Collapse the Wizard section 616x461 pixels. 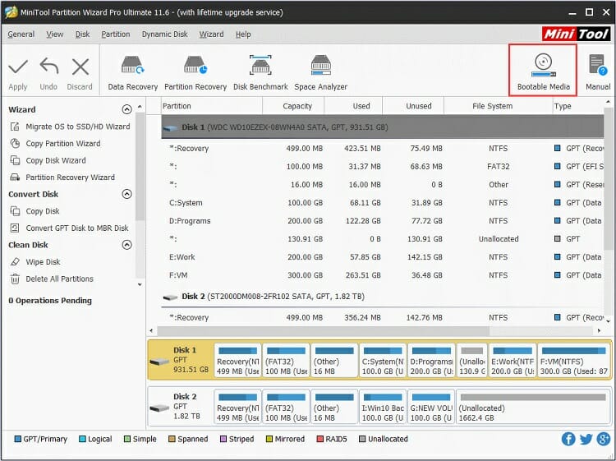pyautogui.click(x=126, y=109)
